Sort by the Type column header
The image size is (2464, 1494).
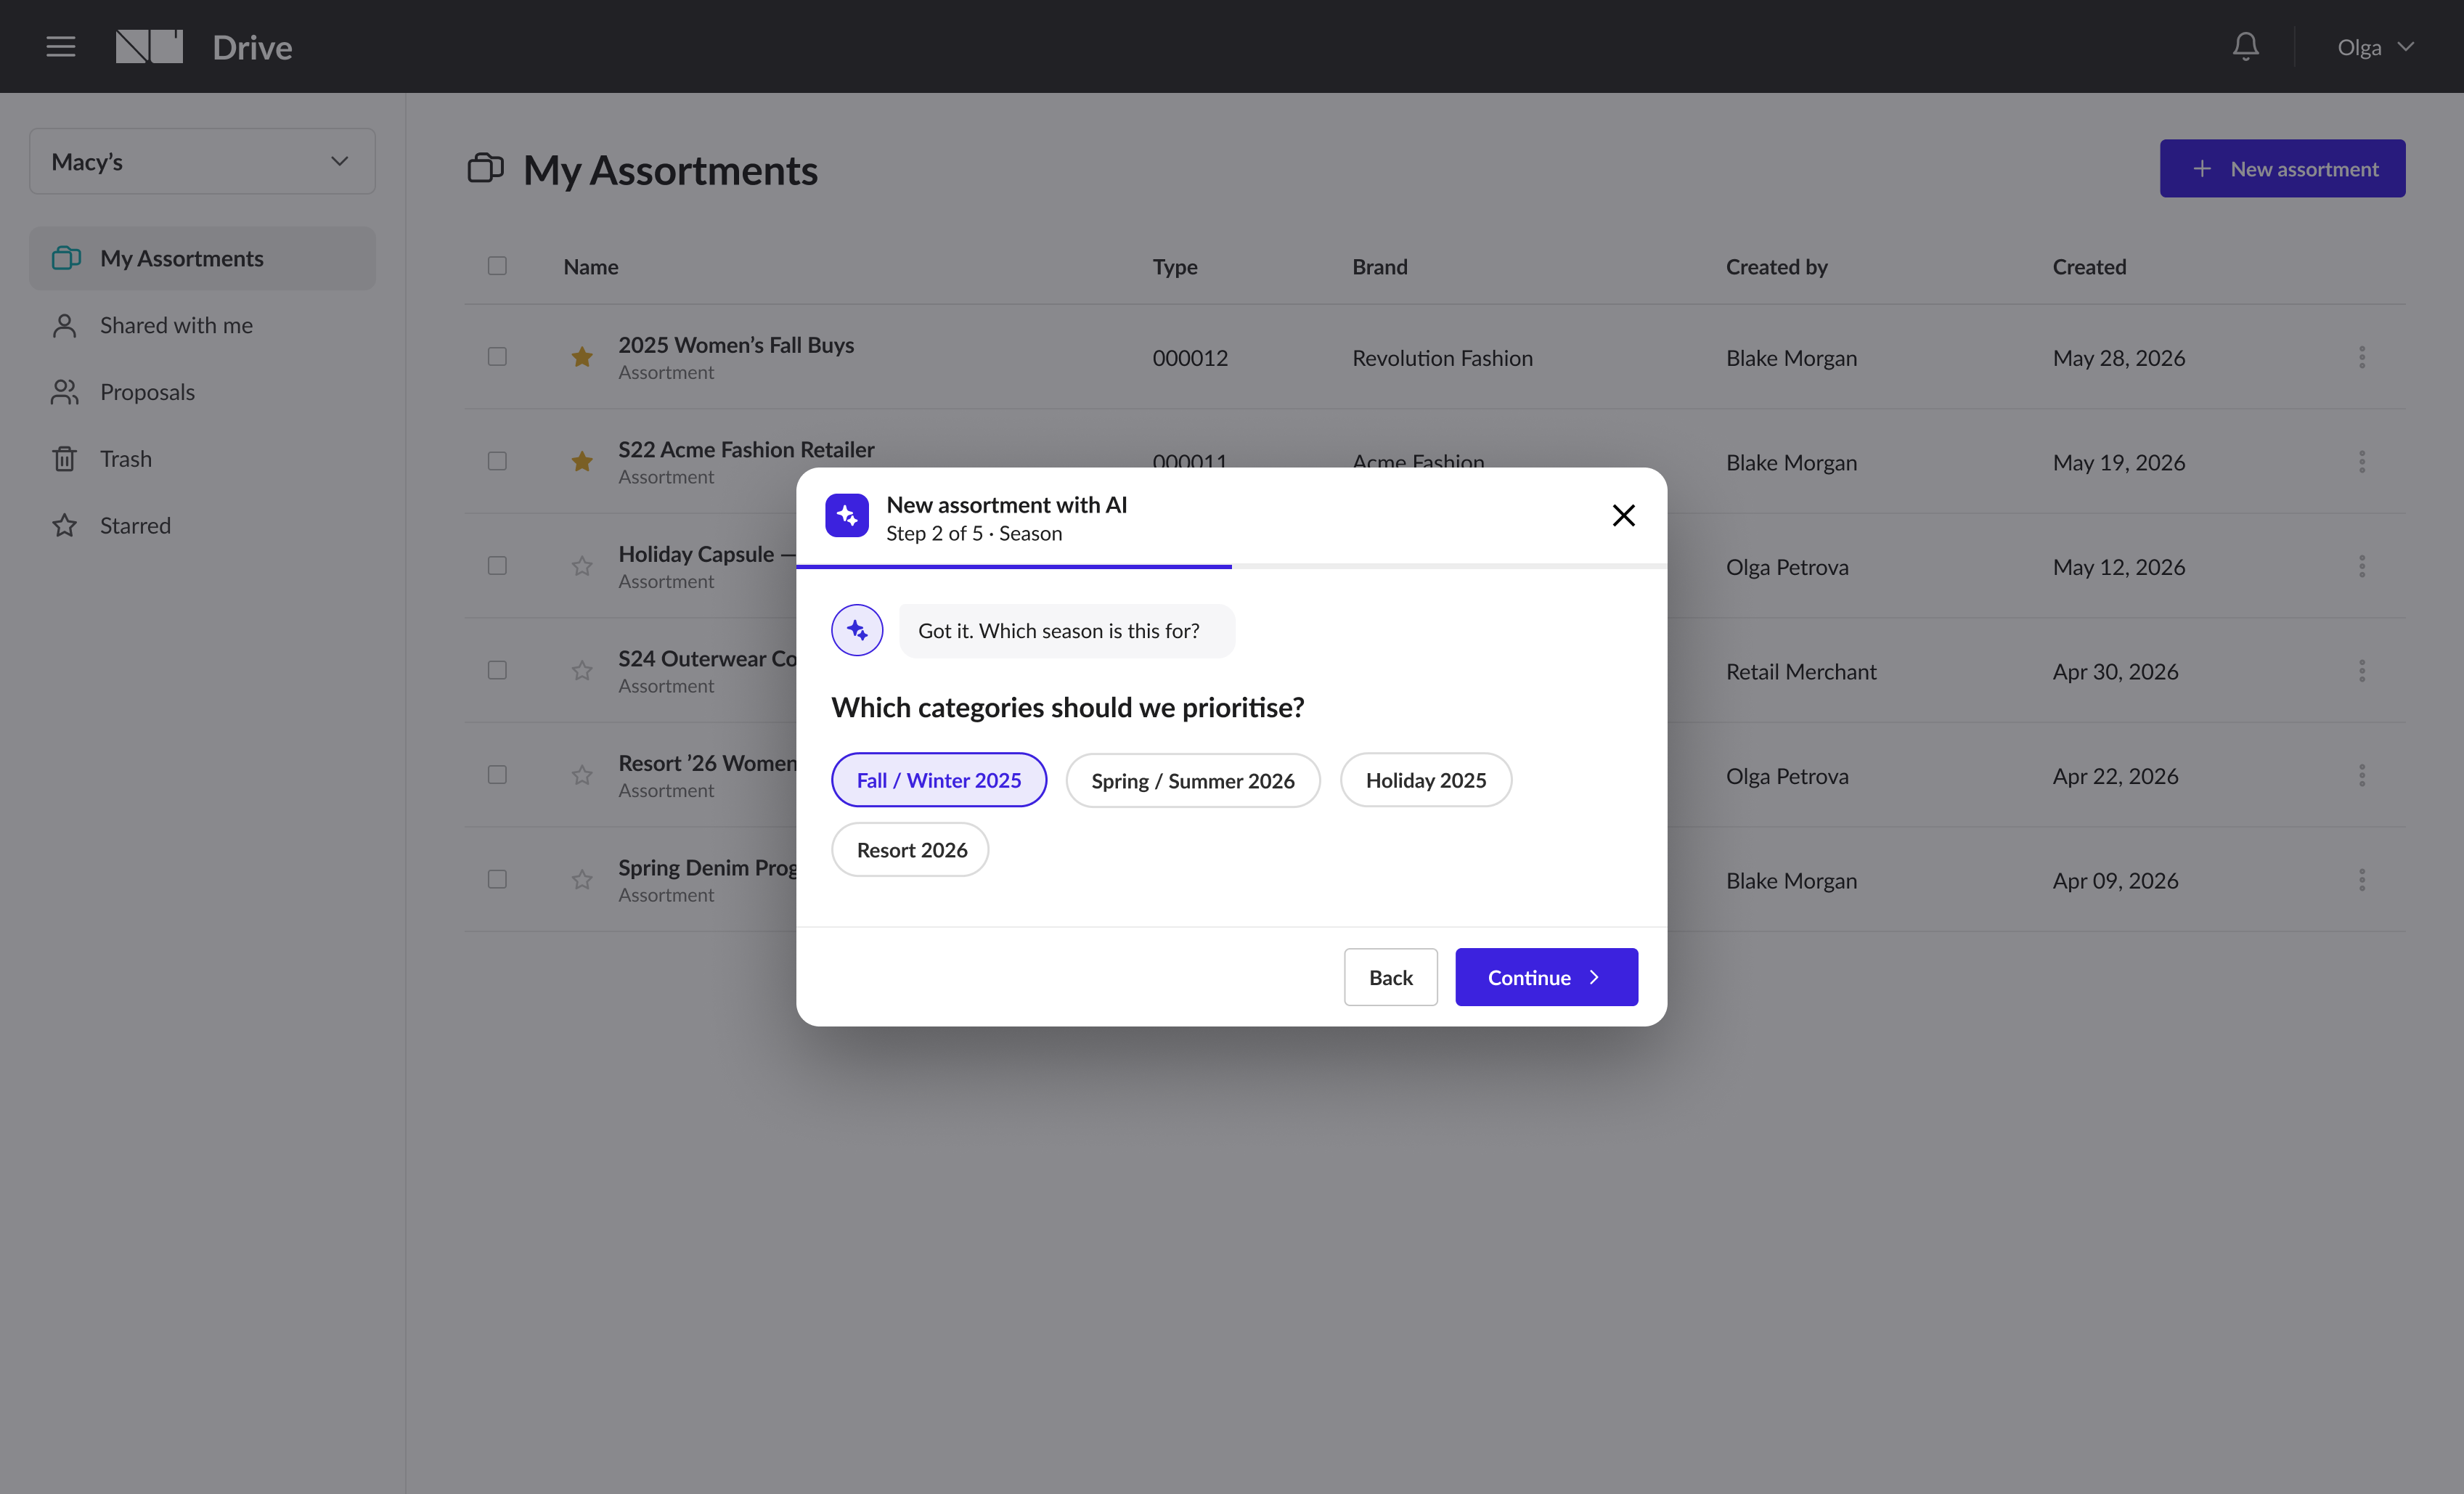tap(1175, 266)
